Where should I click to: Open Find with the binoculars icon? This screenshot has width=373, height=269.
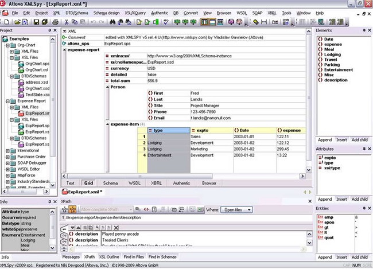112,22
